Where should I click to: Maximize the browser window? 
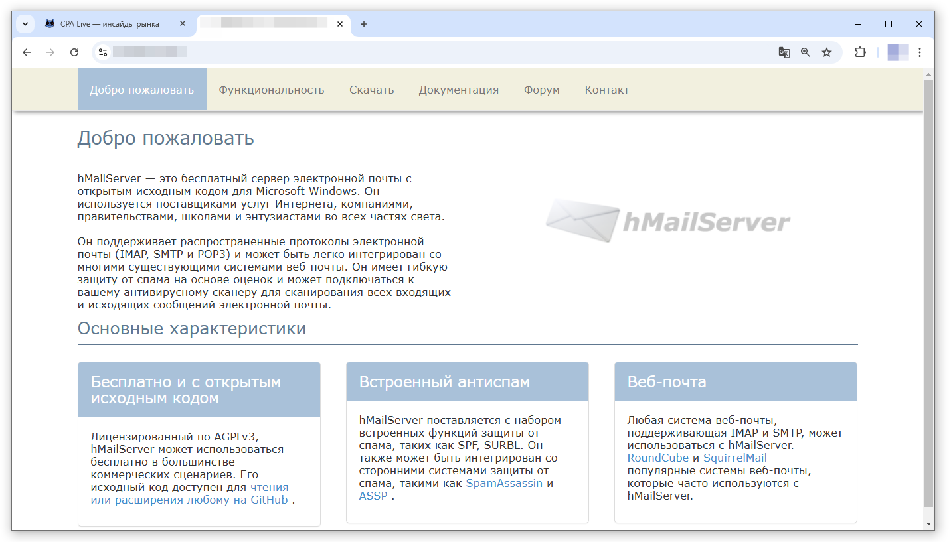pyautogui.click(x=889, y=24)
